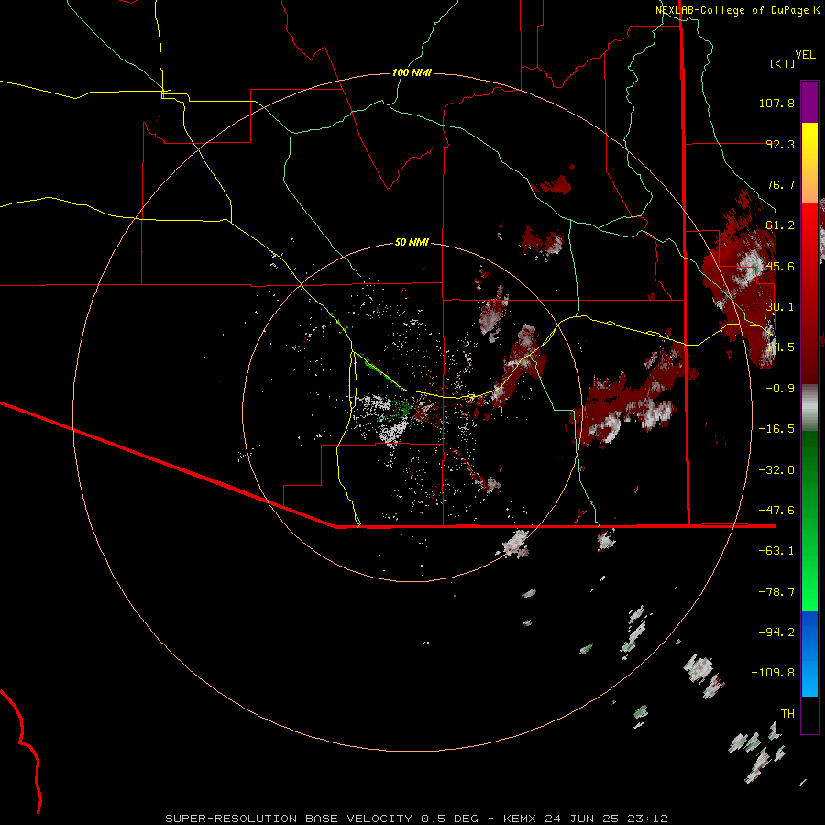Screen dimensions: 825x825
Task: Click the 45.6 velocity scale value
Action: coord(780,266)
